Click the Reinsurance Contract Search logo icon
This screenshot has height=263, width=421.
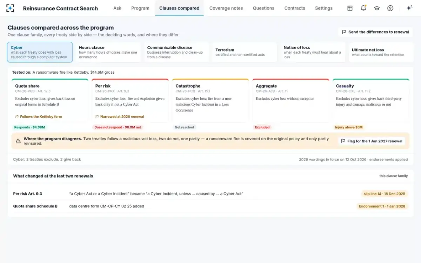[x=11, y=8]
